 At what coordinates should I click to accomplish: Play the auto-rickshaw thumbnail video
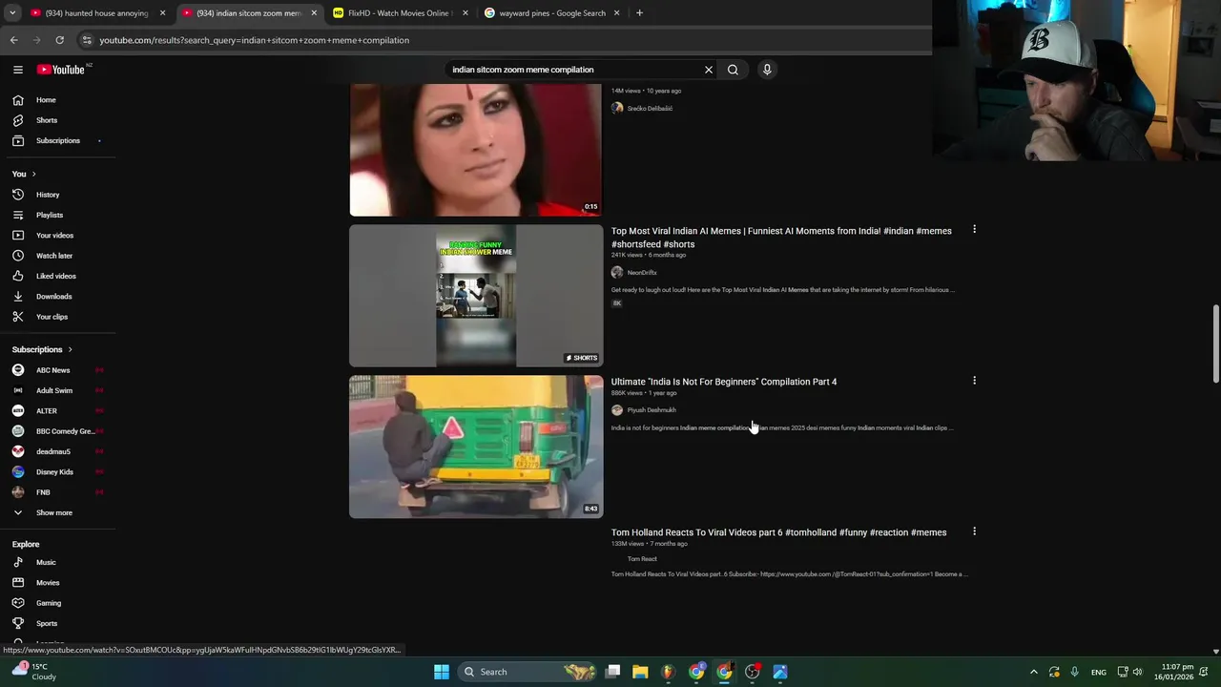(x=476, y=447)
